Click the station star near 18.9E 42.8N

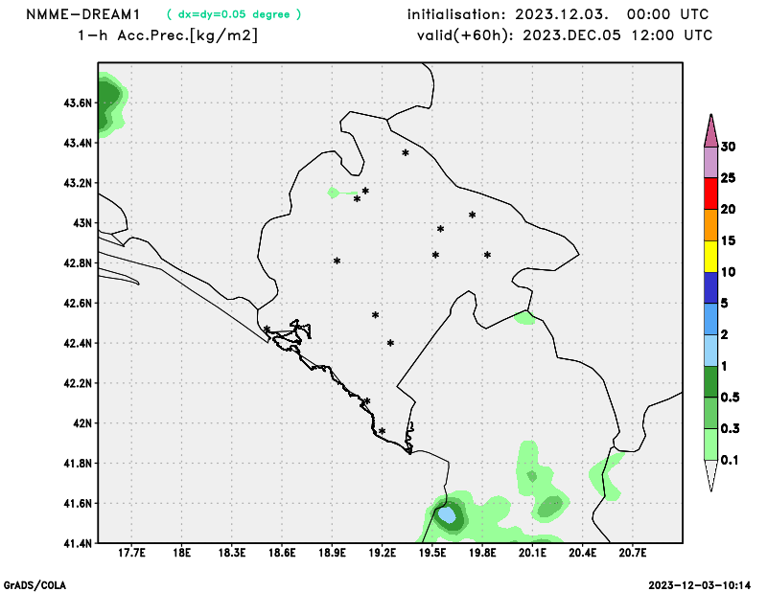[337, 262]
